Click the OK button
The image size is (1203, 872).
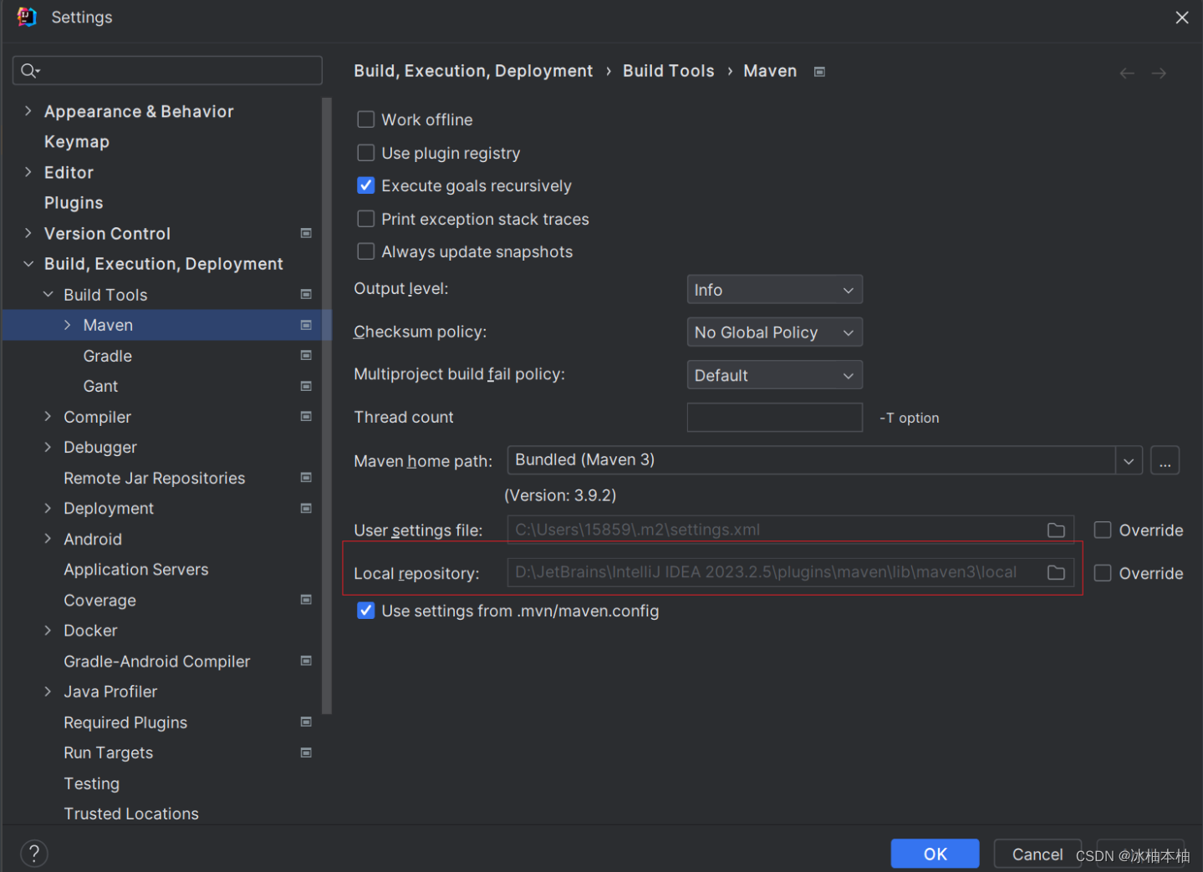click(x=935, y=854)
